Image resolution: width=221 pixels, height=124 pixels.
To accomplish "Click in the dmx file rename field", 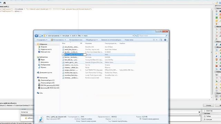I will point(75,54).
